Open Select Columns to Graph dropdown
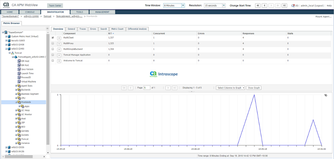334x159 pixels. click(231, 88)
